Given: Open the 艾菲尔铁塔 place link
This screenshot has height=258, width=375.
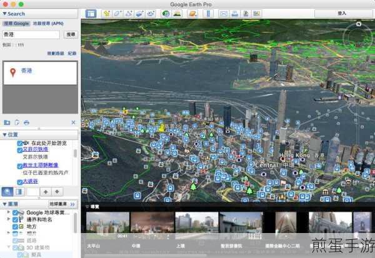Looking at the screenshot, I should click(36, 149).
